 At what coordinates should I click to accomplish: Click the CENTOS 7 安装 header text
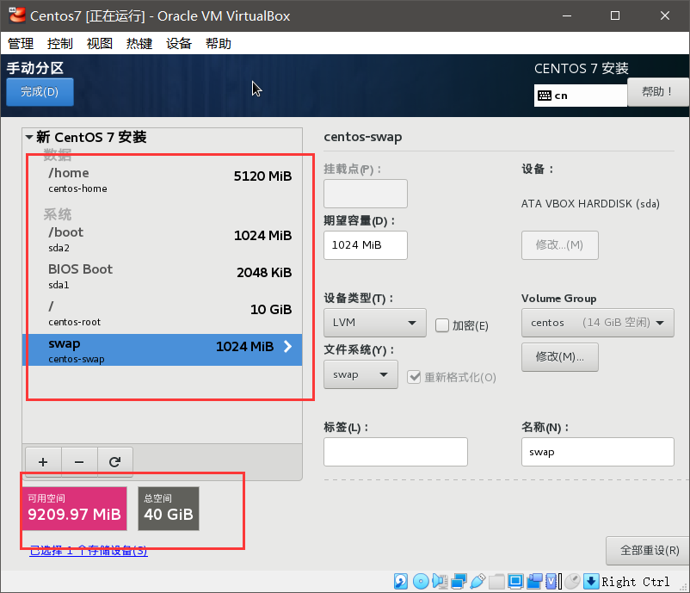click(581, 68)
